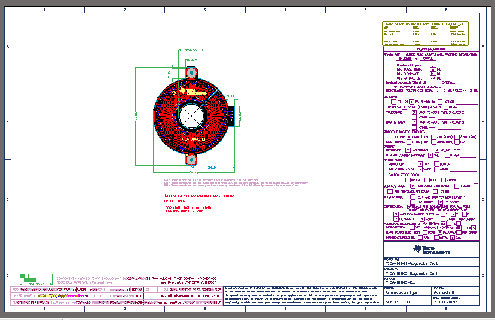Click the IMMERSION GOLD surface finish checkbox
Screen dimensions: 495x320
[412, 186]
